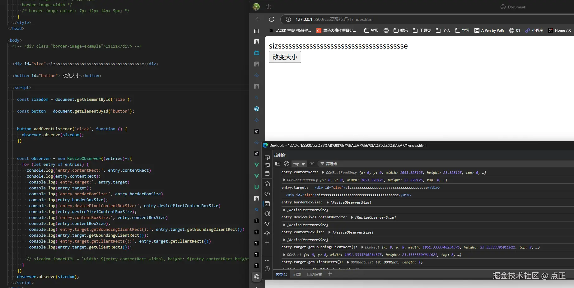Expand the getBoundingClientRect DOMRect object

[362, 247]
